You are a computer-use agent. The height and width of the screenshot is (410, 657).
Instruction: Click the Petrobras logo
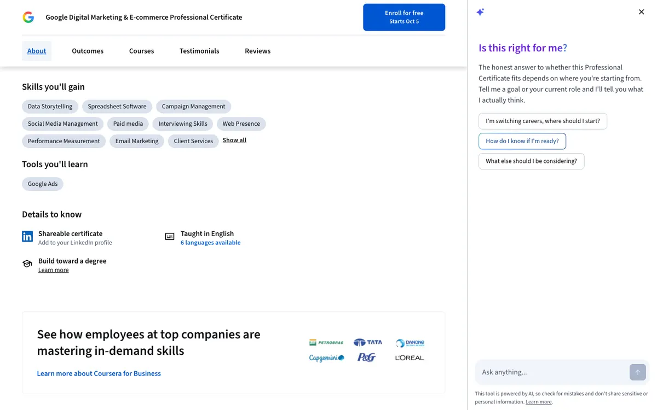326,343
